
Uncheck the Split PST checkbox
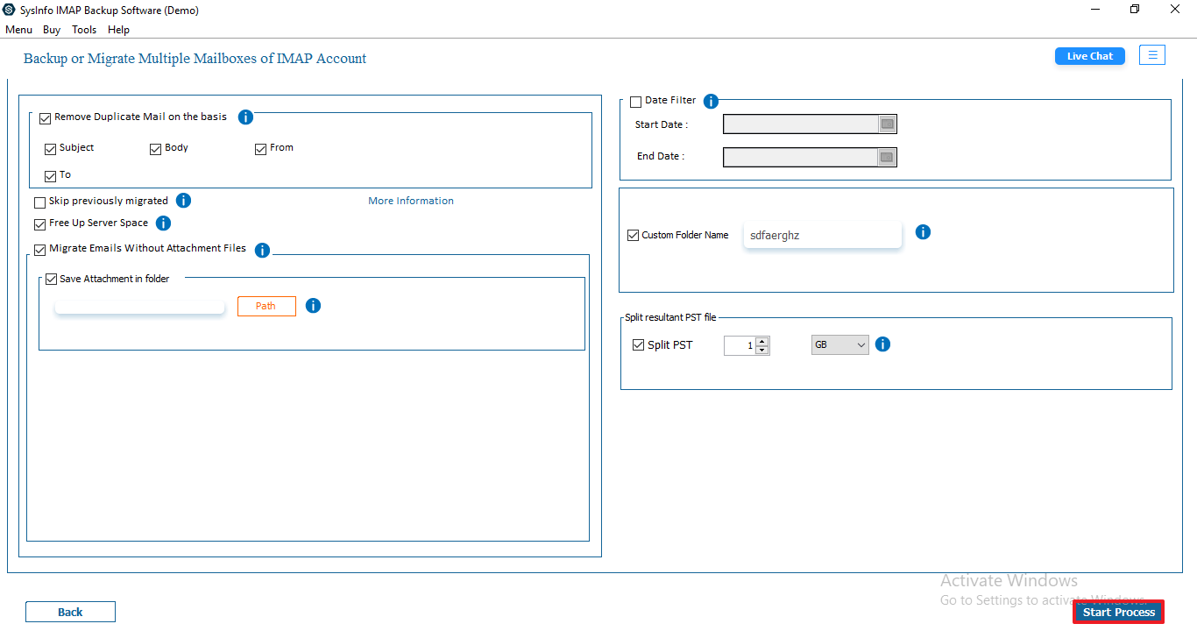pyautogui.click(x=638, y=344)
